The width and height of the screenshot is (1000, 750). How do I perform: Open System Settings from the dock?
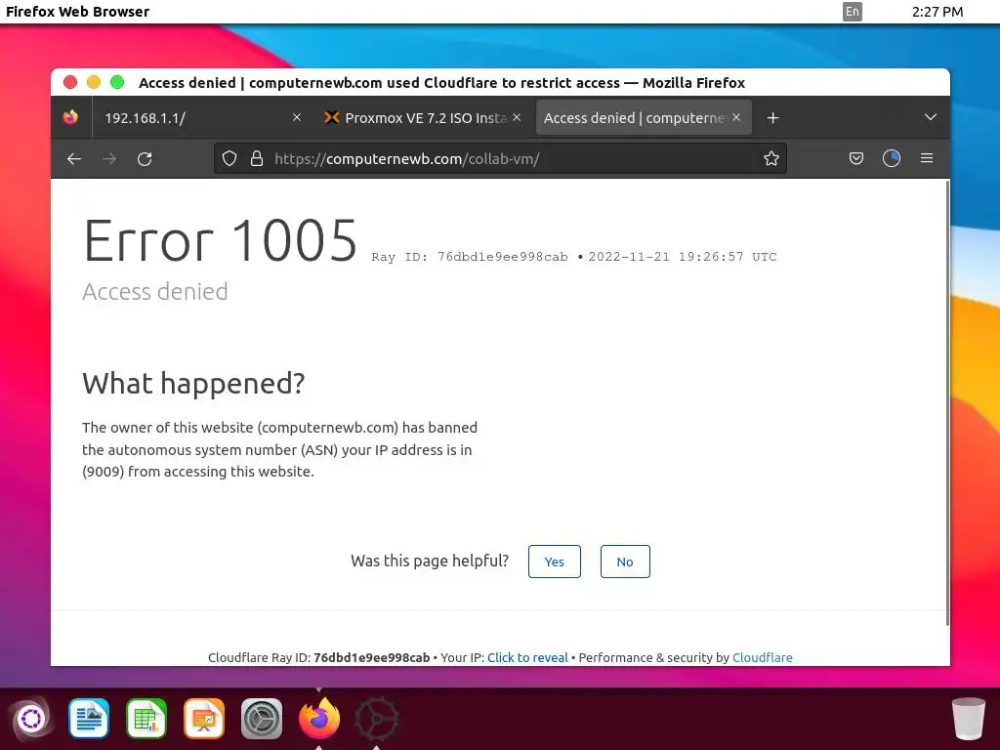click(x=262, y=719)
